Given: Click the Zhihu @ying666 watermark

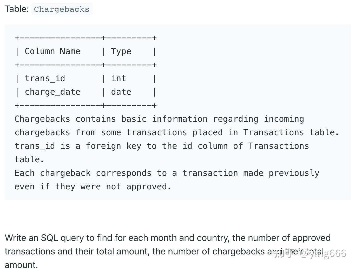Looking at the screenshot, I should 310,253.
